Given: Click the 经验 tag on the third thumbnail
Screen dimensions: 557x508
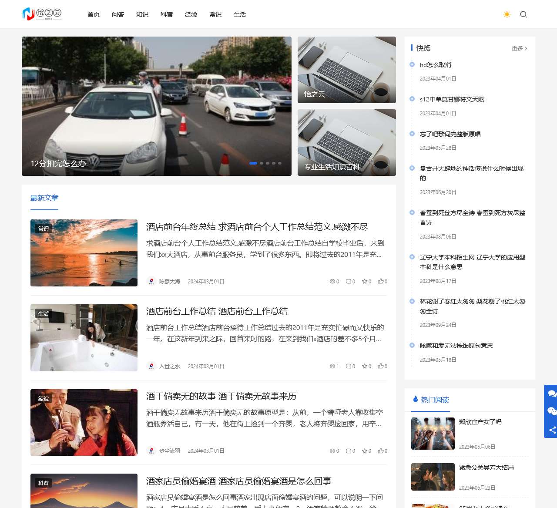Looking at the screenshot, I should coord(44,398).
